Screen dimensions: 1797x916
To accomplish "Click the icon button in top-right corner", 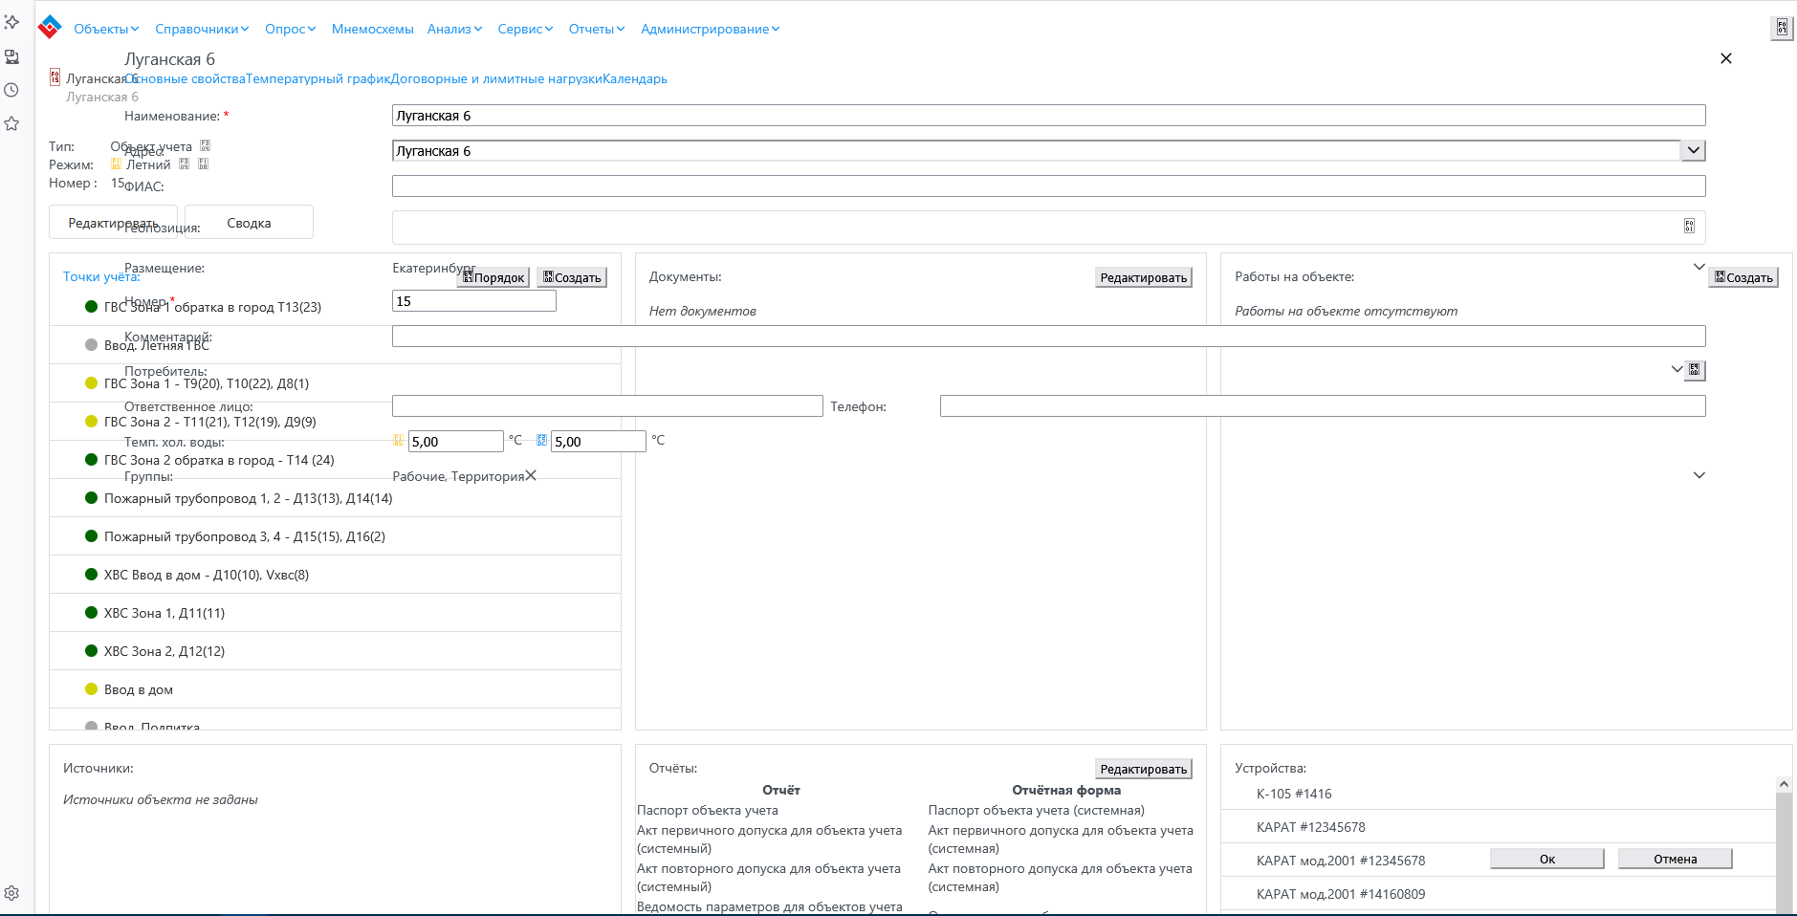I will pos(1782,28).
